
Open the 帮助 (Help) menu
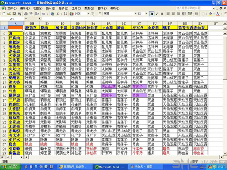[115, 8]
